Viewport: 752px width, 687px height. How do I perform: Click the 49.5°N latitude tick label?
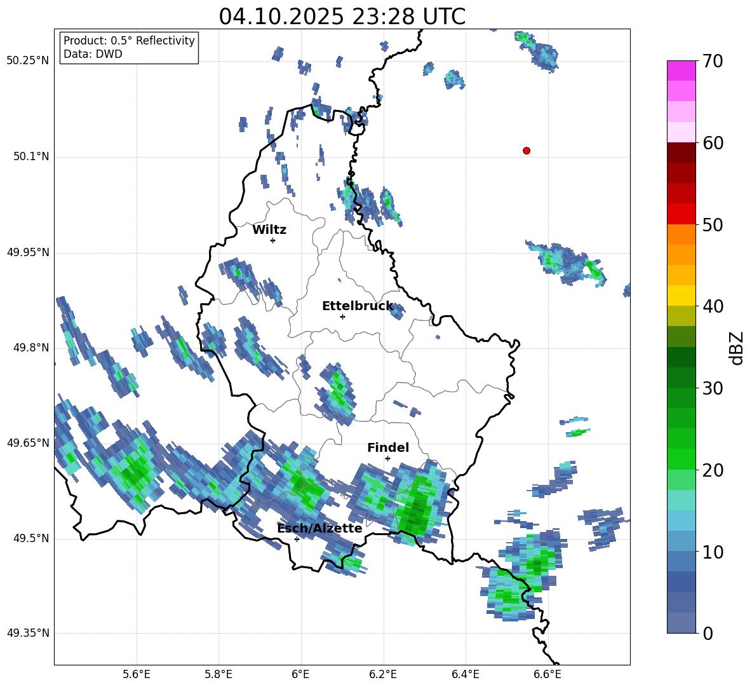coord(31,538)
